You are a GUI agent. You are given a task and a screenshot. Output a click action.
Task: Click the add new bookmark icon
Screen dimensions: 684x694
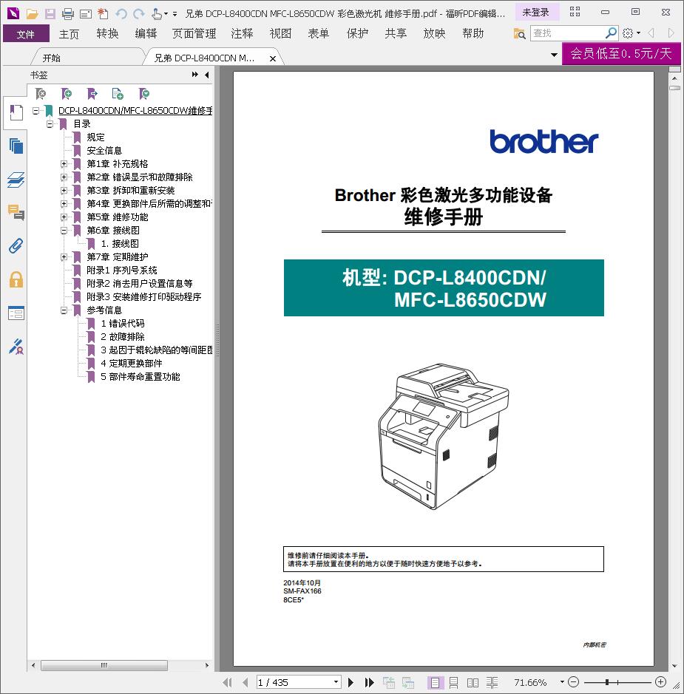coord(66,93)
